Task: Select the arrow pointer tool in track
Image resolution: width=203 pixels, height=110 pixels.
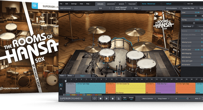Action: 61,85
